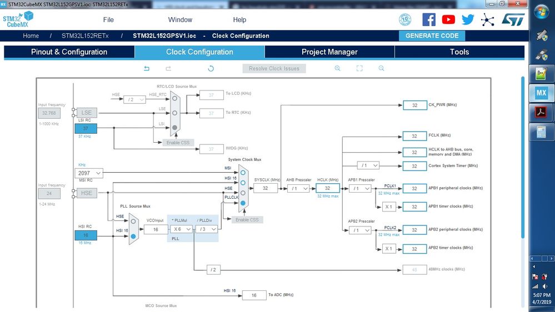This screenshot has height=312, width=555.
Task: Open the MSI RC 2097 frequency dropdown
Action: tap(89, 173)
